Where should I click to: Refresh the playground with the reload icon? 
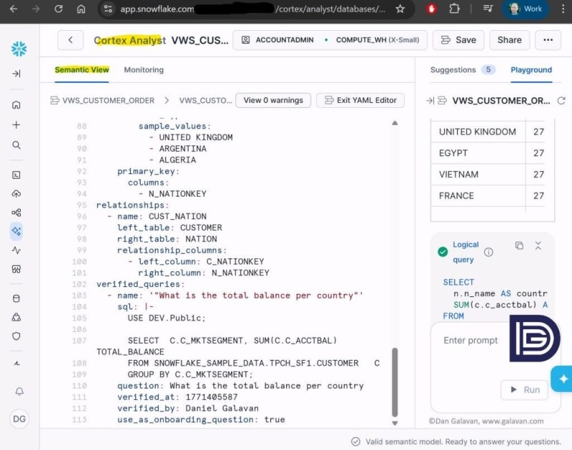click(561, 101)
